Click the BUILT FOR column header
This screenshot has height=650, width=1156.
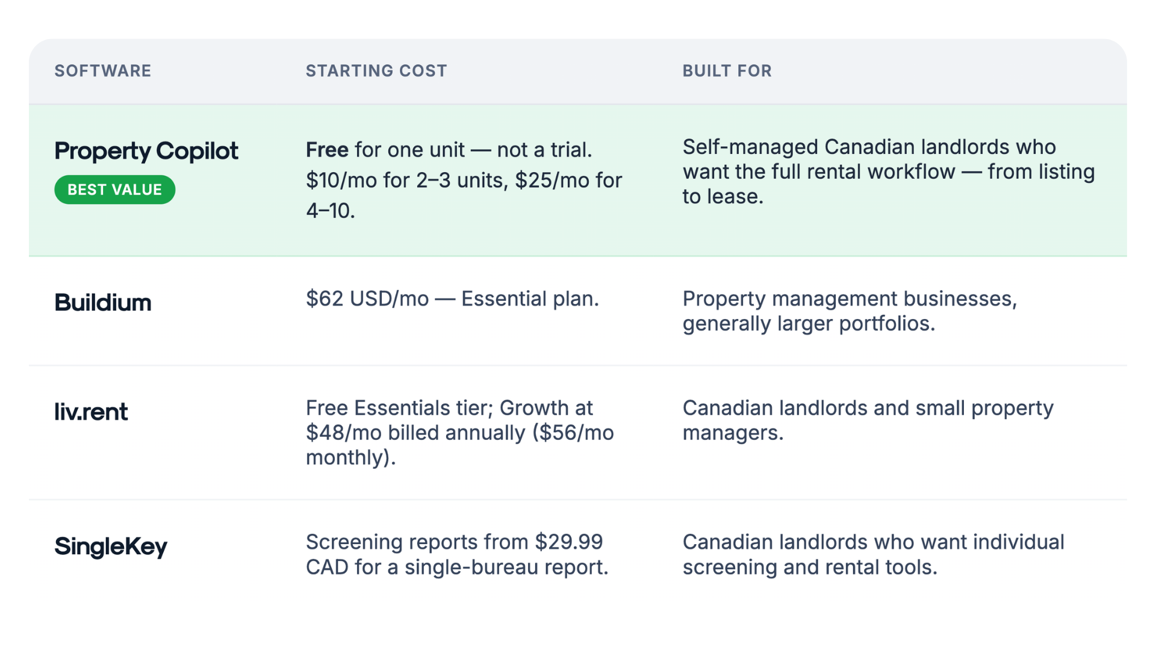click(727, 71)
